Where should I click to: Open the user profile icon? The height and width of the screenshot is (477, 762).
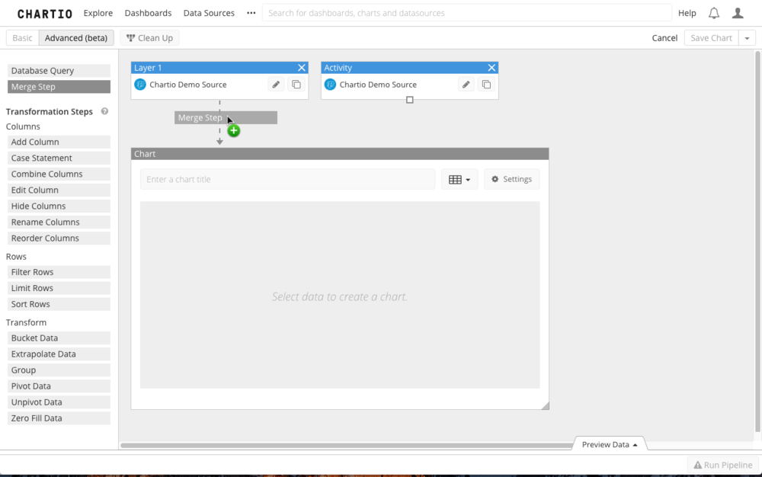click(x=738, y=13)
